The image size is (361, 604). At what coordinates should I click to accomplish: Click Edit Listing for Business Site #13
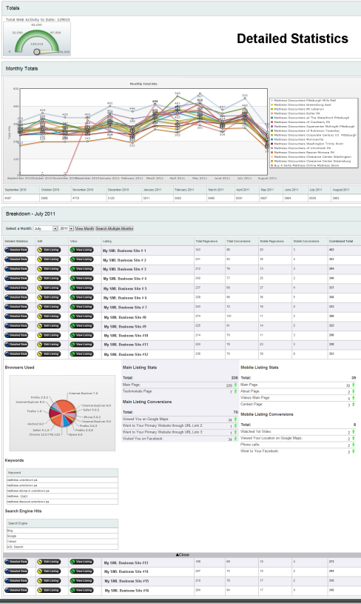[x=49, y=562]
